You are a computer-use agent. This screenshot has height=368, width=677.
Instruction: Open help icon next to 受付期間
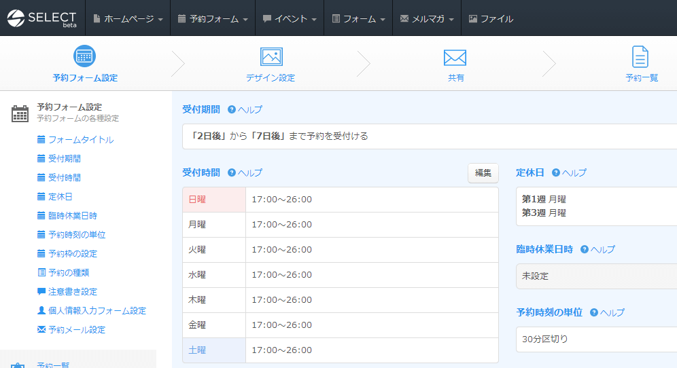point(232,109)
